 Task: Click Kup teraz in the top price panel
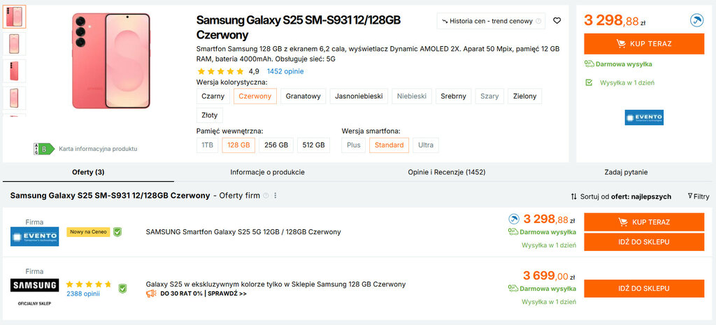tap(644, 43)
